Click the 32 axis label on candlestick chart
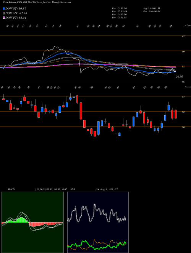 (x=183, y=112)
